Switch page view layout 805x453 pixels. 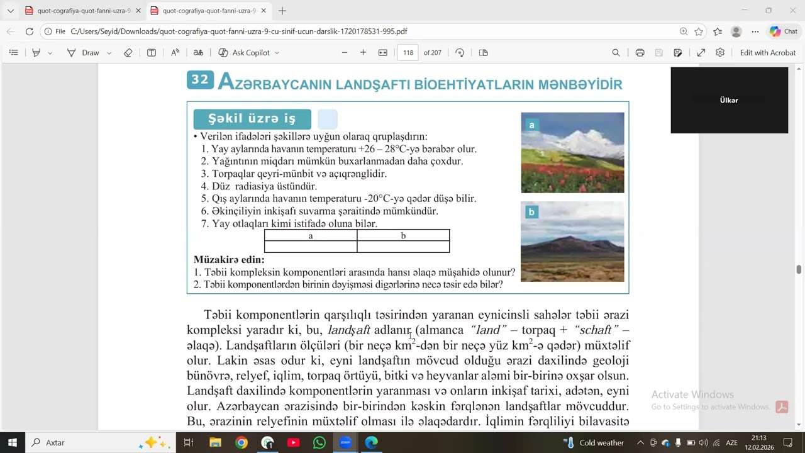pos(483,53)
